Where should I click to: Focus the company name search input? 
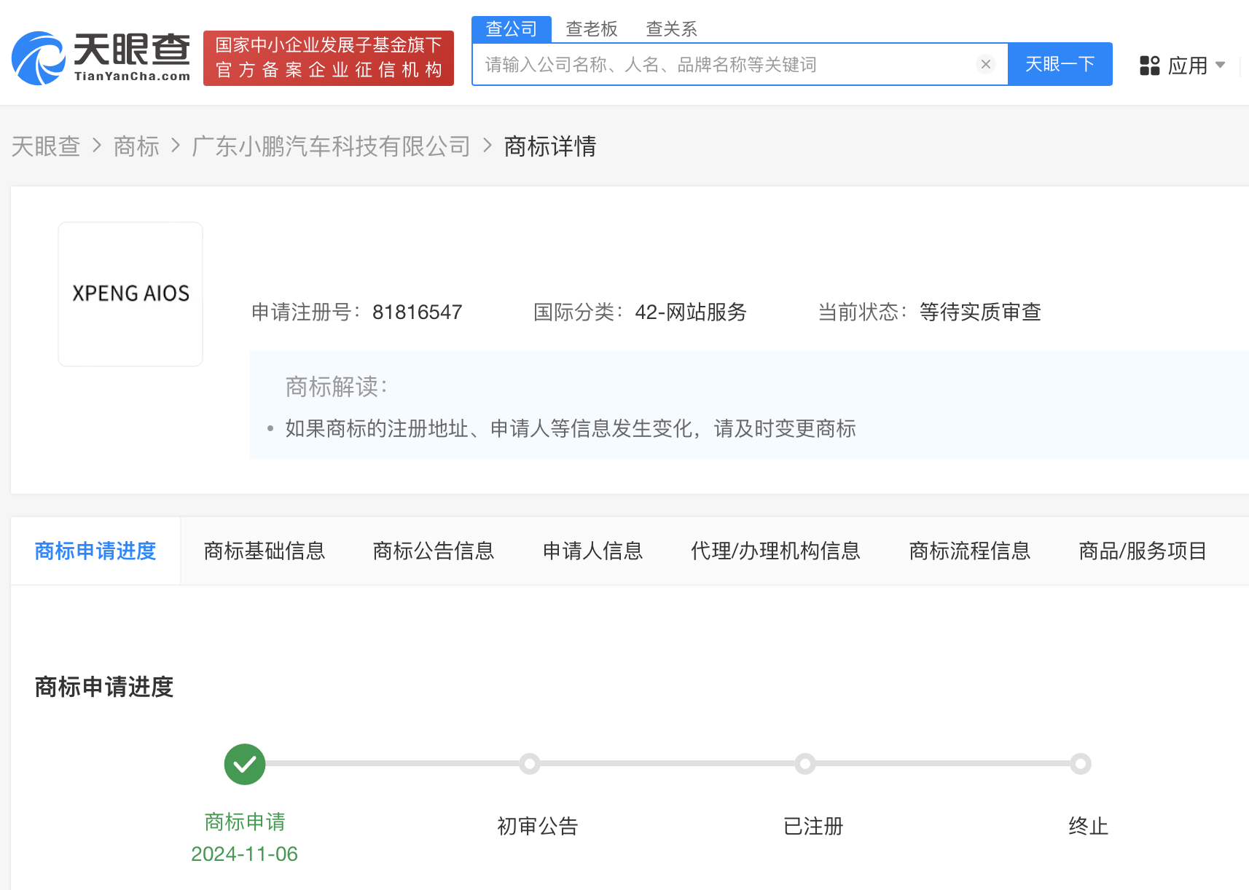pyautogui.click(x=727, y=65)
